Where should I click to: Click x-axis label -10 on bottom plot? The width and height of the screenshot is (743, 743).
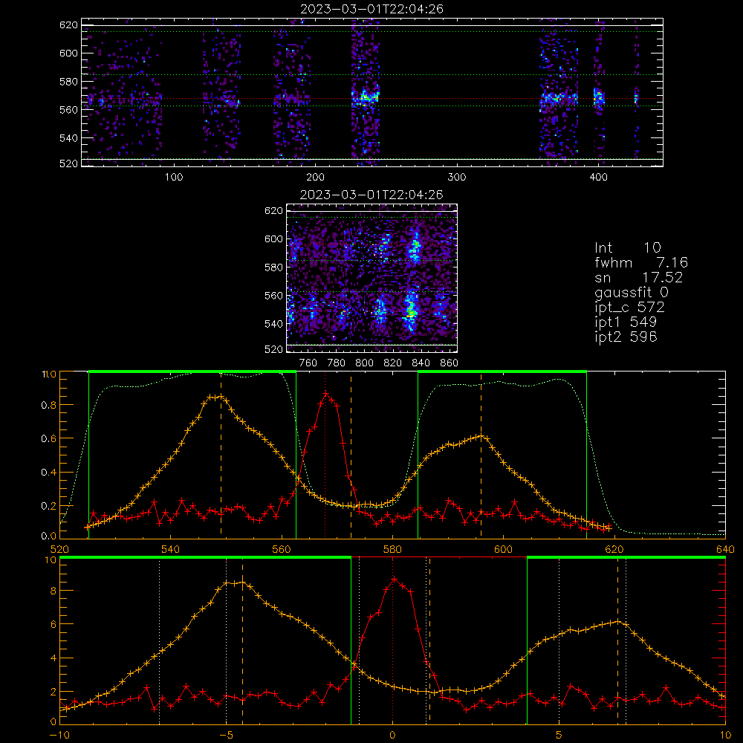(59, 735)
